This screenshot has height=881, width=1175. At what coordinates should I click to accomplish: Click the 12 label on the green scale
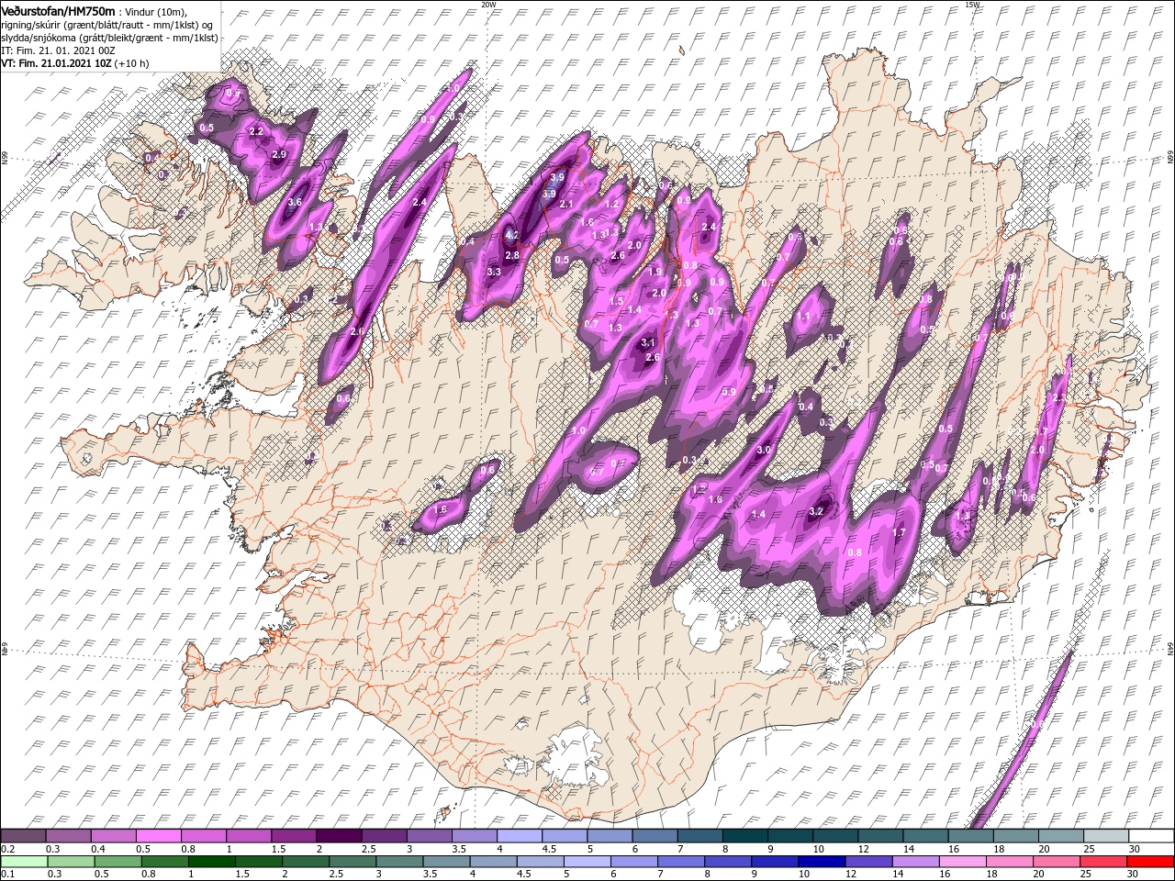(x=851, y=875)
